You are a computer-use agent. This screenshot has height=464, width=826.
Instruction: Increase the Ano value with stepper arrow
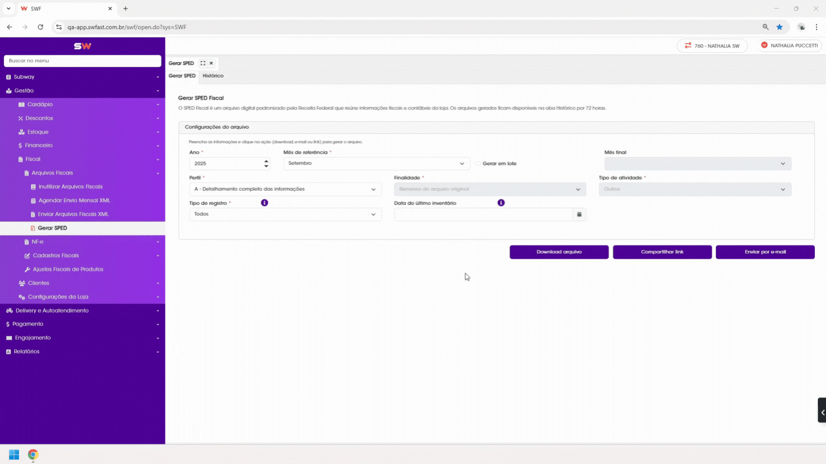(266, 161)
